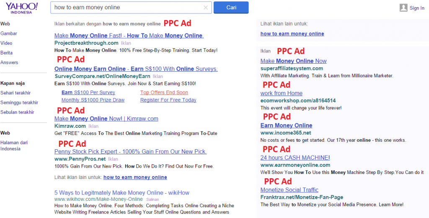Open 'Earn S$100 Per Survey' sitelink
Image resolution: width=429 pixels, height=218 pixels.
tap(88, 93)
